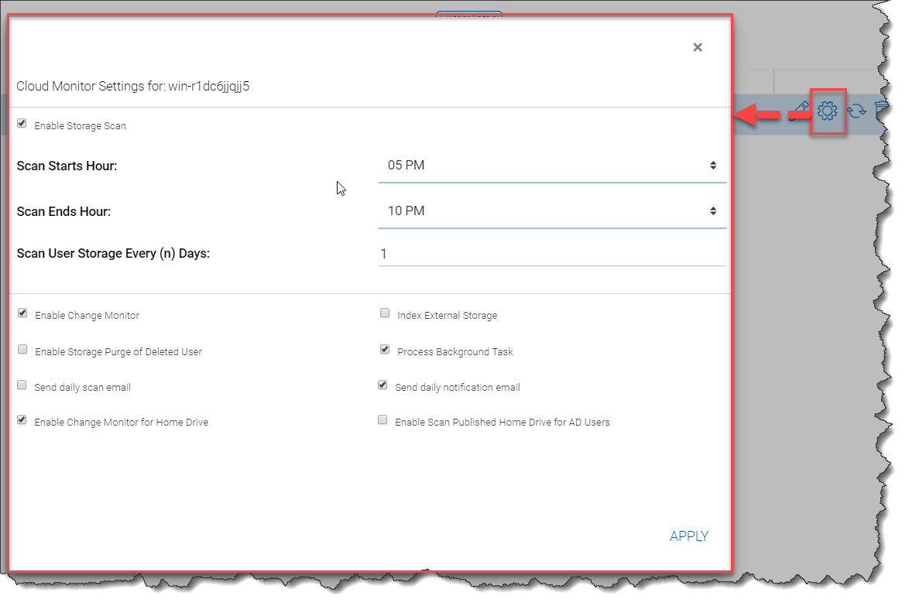The height and width of the screenshot is (606, 909).
Task: Check Enable Storage Purge of Deleted User
Action: (22, 349)
